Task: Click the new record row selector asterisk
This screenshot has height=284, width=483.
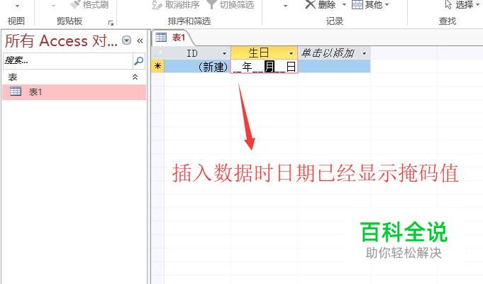Action: coord(157,66)
